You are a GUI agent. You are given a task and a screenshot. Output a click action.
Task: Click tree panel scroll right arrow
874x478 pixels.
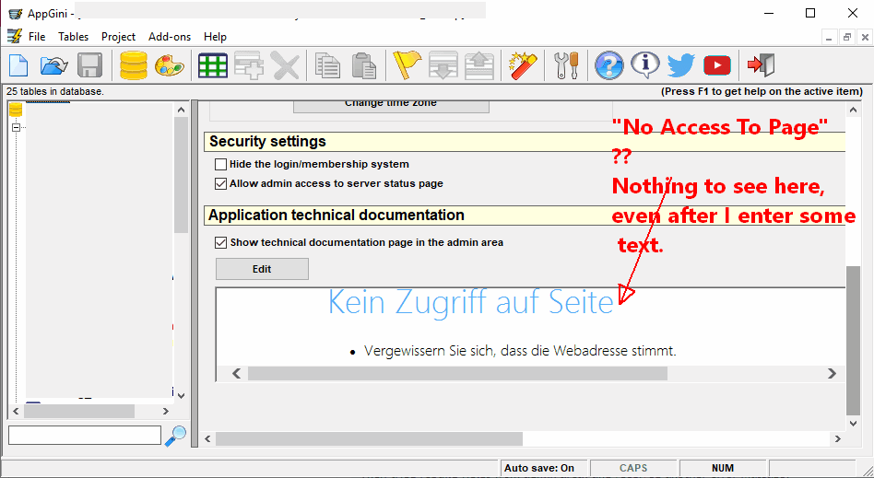pos(166,411)
